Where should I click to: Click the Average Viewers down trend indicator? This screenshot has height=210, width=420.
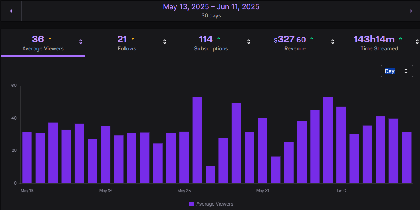[50, 39]
